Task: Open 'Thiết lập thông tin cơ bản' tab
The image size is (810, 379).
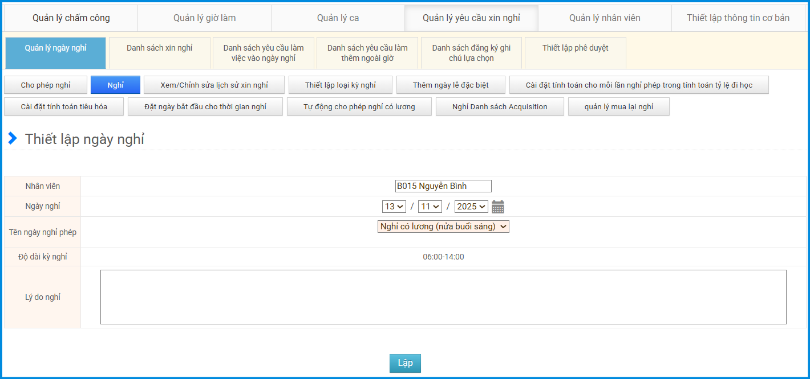Action: 738,18
